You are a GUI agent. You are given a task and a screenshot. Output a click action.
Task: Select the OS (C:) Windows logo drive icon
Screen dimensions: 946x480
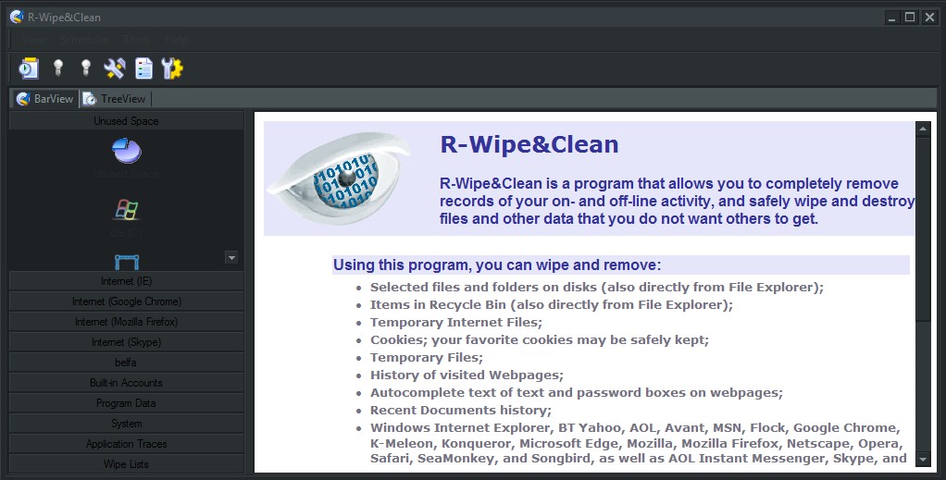[x=127, y=209]
